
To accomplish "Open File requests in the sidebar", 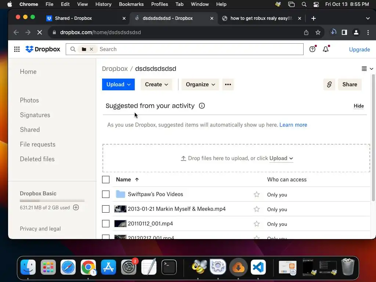I will pyautogui.click(x=38, y=144).
